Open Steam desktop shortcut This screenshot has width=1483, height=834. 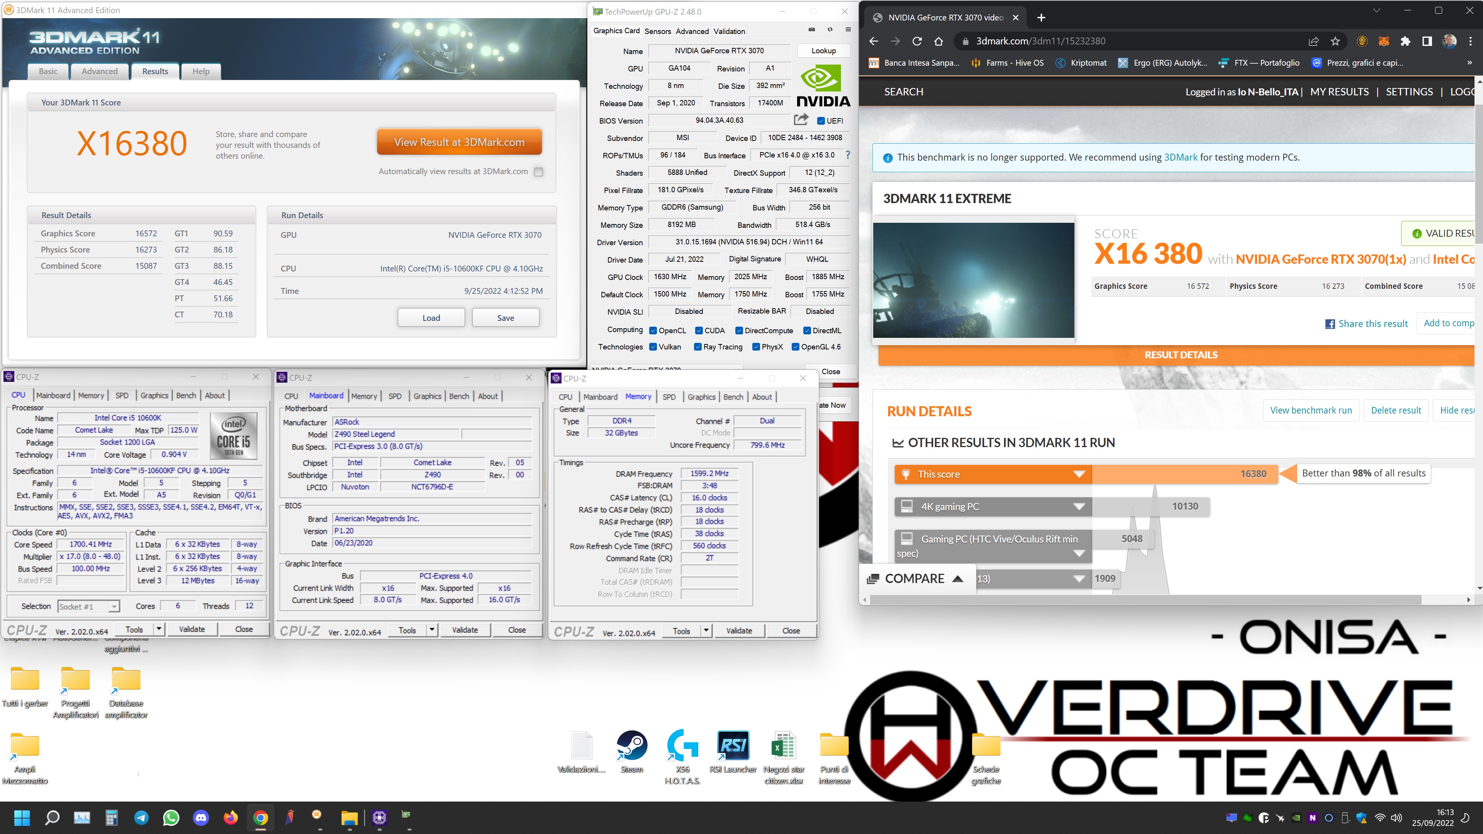[631, 751]
